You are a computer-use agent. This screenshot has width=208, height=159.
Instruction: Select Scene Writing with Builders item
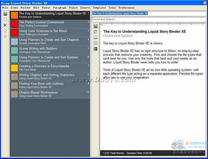(x=50, y=50)
